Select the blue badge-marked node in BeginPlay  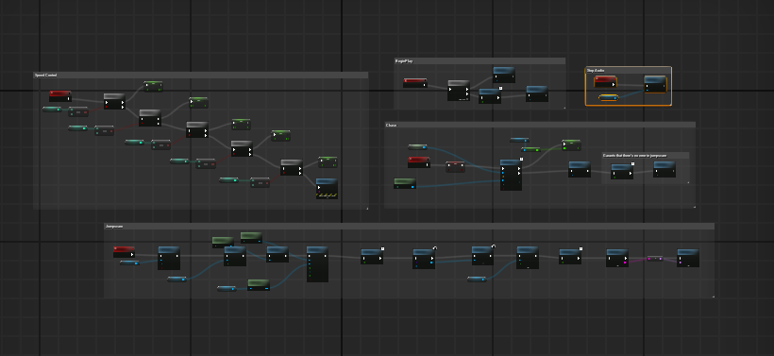pyautogui.click(x=490, y=95)
